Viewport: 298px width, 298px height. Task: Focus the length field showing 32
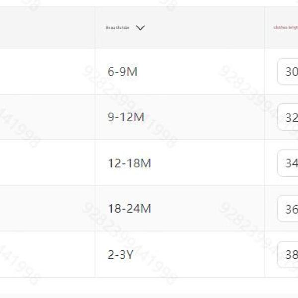pos(288,118)
